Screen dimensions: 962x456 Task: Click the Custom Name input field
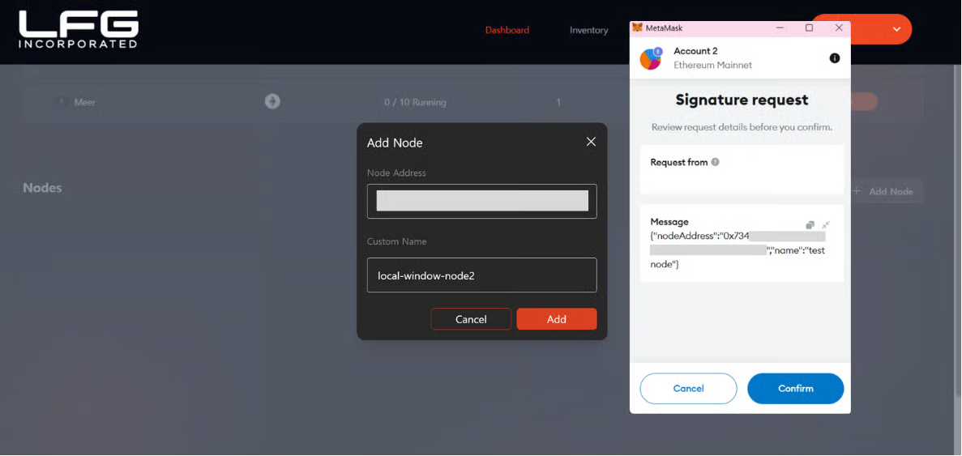tap(481, 275)
